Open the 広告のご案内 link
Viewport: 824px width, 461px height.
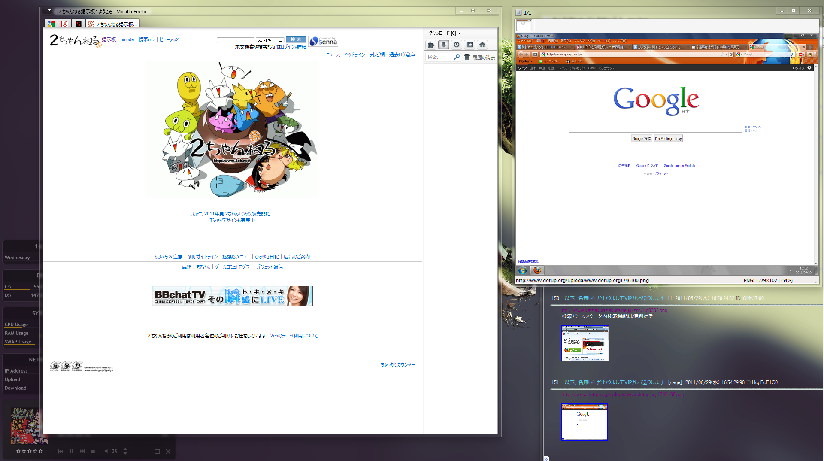pyautogui.click(x=297, y=257)
